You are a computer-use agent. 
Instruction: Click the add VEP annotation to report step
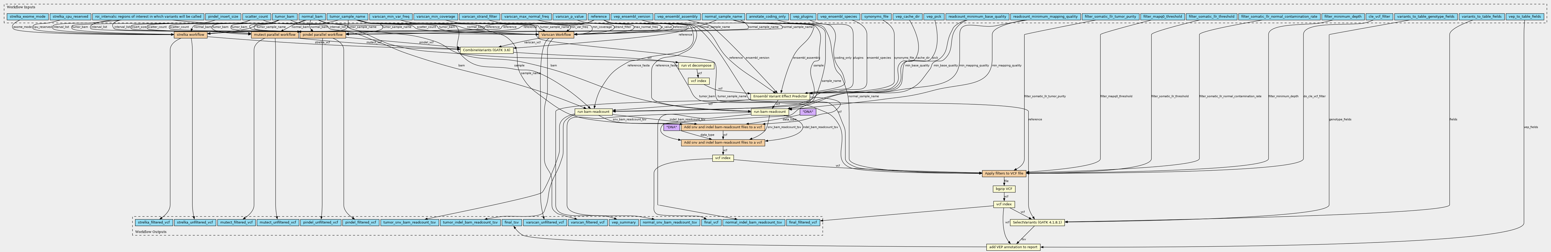[1013, 247]
